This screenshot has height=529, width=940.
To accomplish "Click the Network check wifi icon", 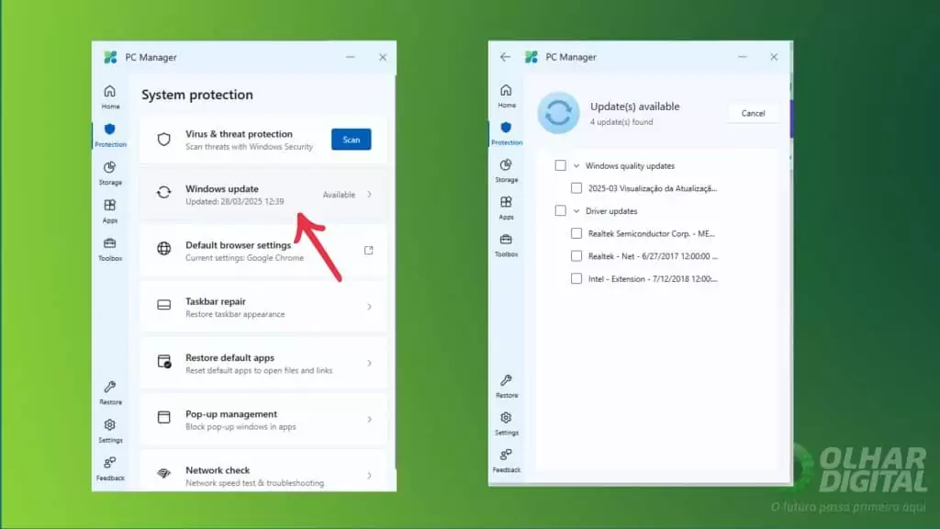I will pyautogui.click(x=163, y=473).
